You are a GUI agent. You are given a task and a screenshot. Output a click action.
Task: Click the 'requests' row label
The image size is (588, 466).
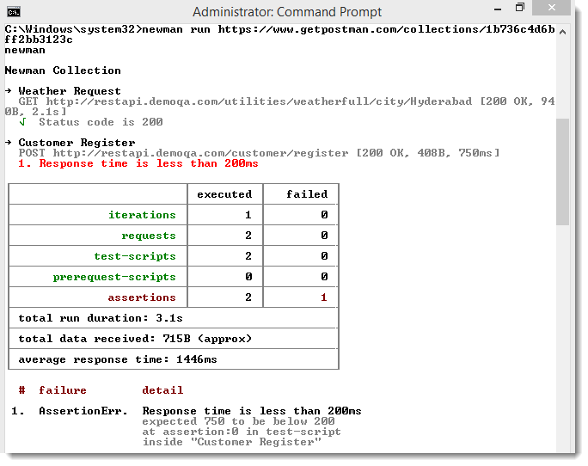pos(149,236)
